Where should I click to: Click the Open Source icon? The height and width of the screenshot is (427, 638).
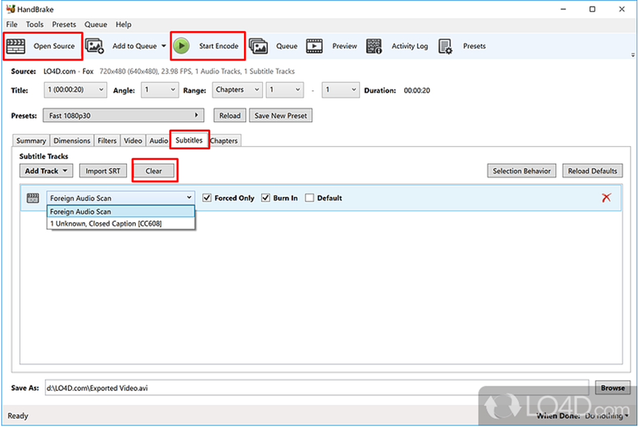tap(17, 45)
